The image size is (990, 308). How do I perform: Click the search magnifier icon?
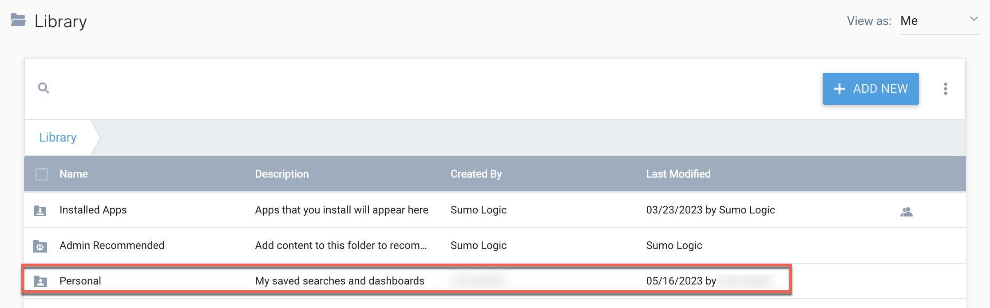point(44,88)
